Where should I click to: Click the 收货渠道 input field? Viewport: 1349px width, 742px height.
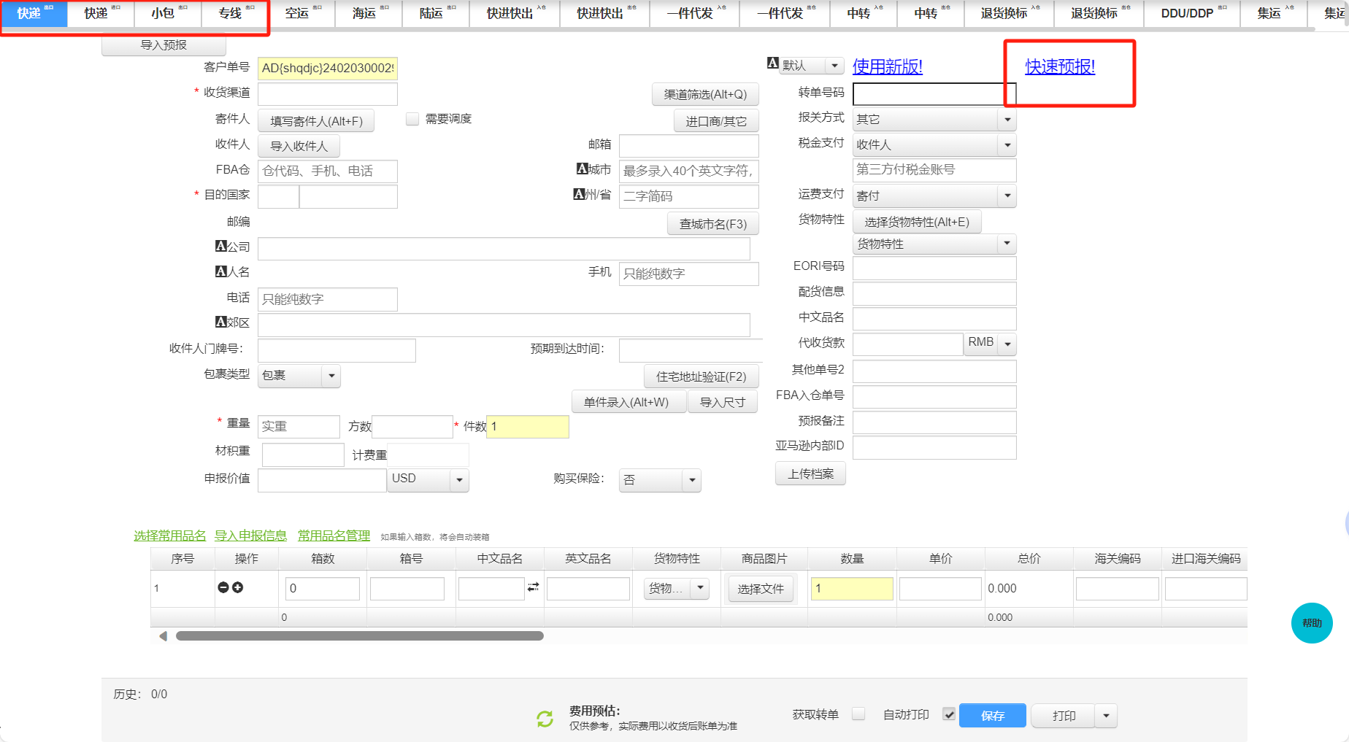327,94
